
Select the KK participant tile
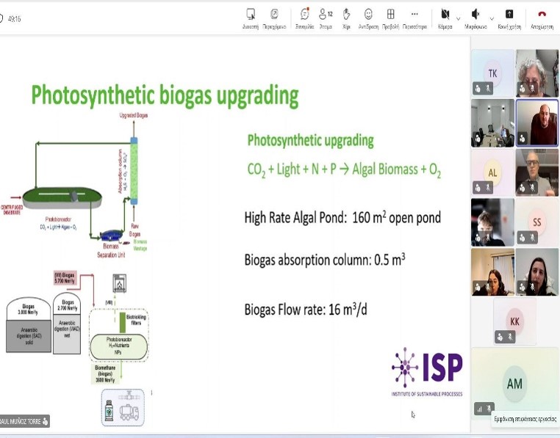(x=514, y=321)
